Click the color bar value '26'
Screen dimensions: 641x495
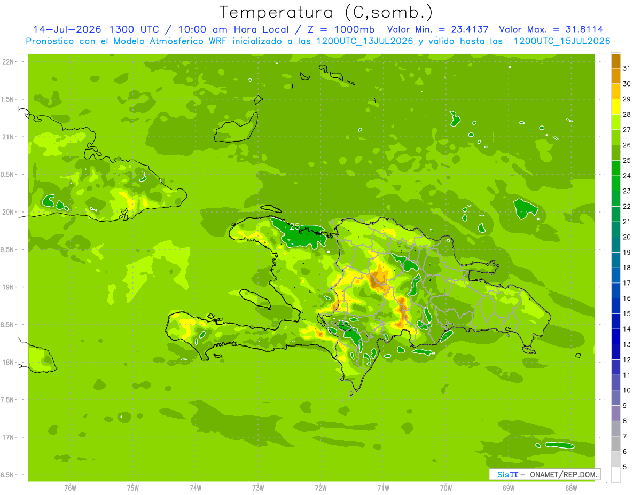[x=627, y=145]
